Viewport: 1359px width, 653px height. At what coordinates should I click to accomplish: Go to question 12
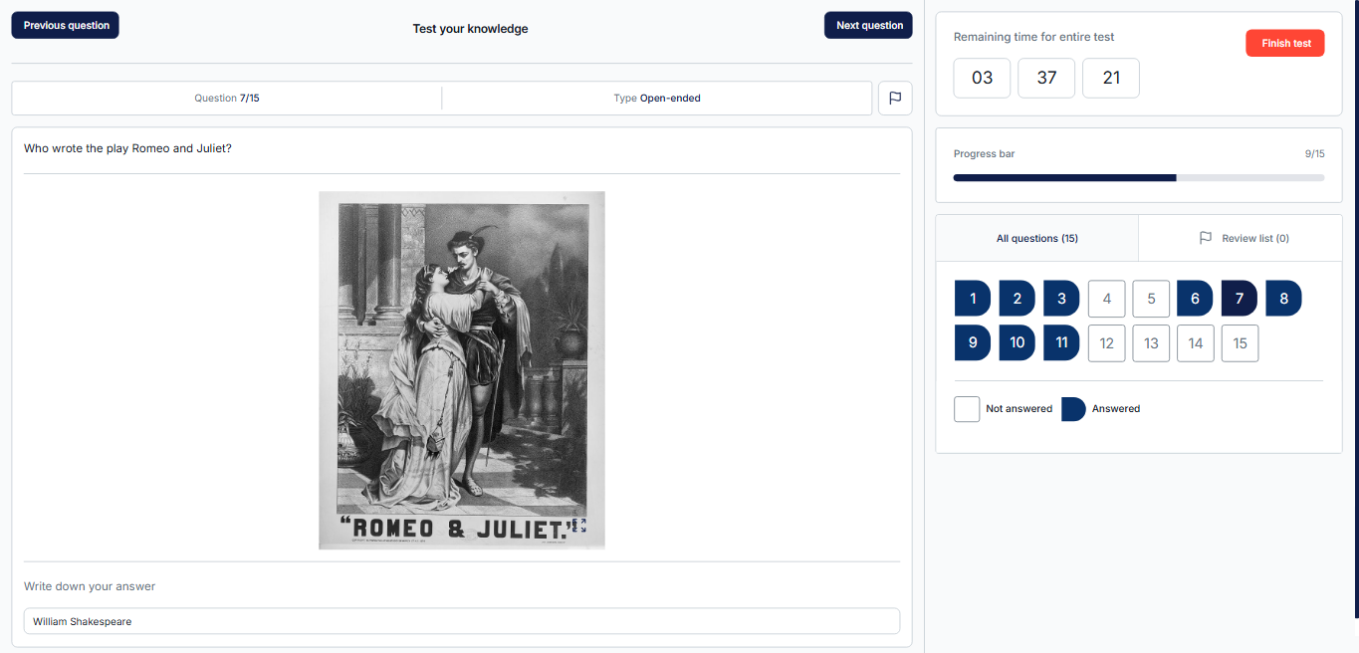click(1106, 343)
